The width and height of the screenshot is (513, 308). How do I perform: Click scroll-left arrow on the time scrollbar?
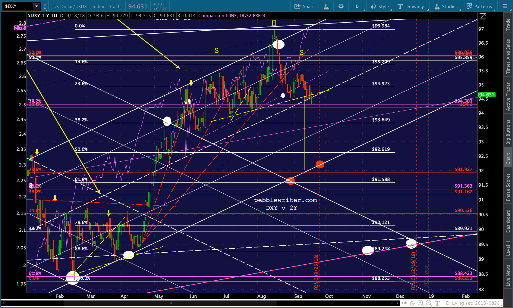[4, 303]
